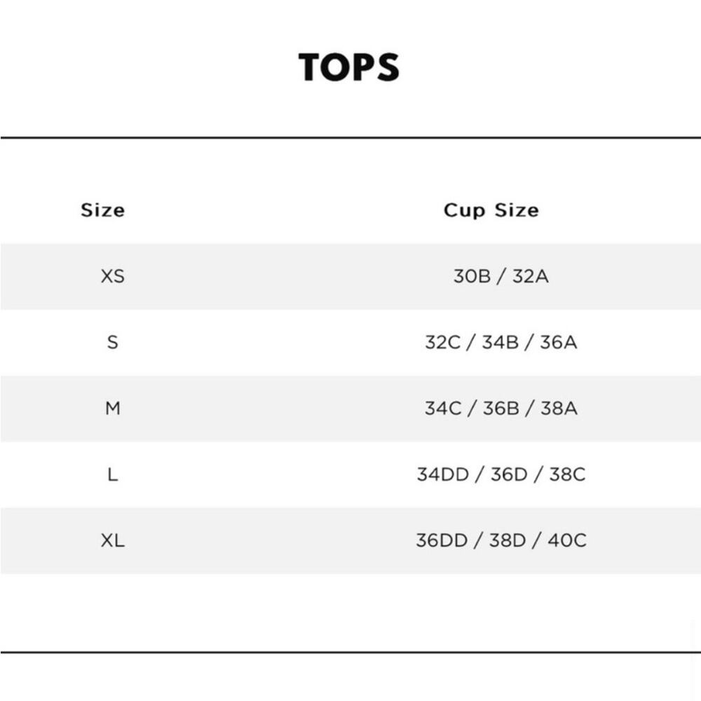Click the XS size label
Image resolution: width=701 pixels, height=701 pixels.
click(113, 276)
